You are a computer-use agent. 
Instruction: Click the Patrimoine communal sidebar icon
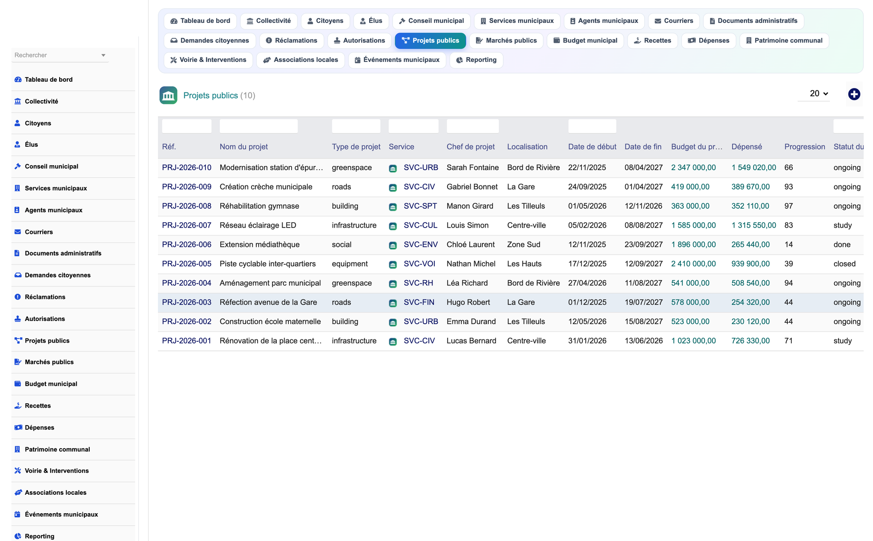(17, 449)
